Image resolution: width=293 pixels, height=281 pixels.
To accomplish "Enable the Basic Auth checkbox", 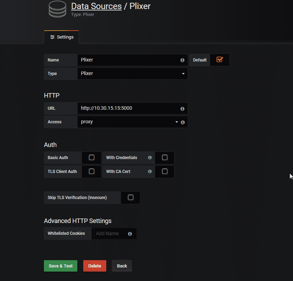I will 92,157.
